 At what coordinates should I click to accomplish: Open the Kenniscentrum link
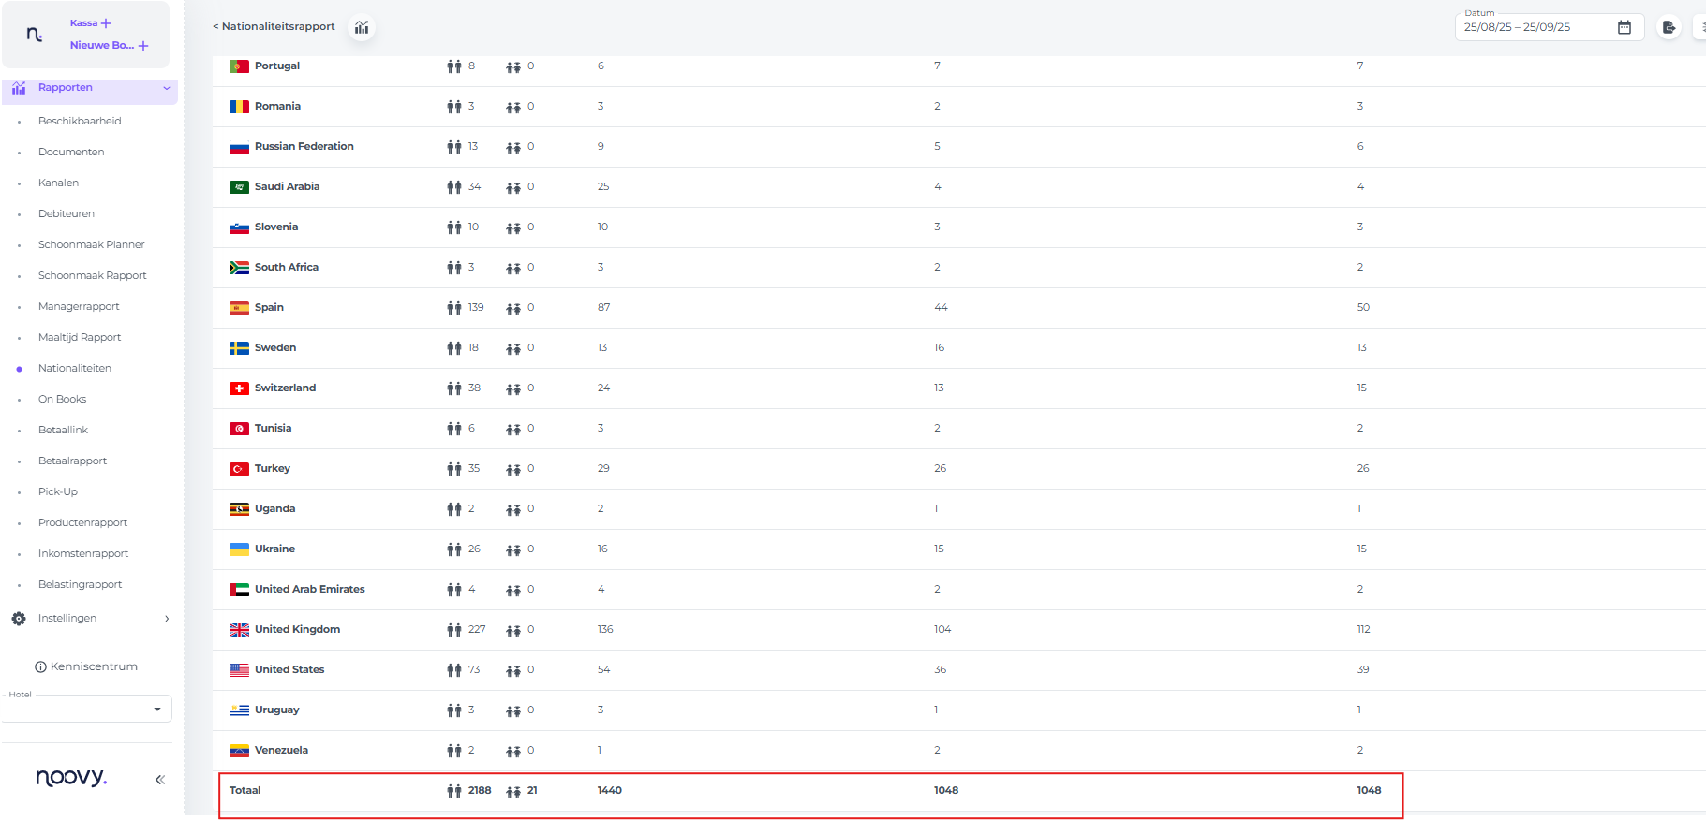94,666
